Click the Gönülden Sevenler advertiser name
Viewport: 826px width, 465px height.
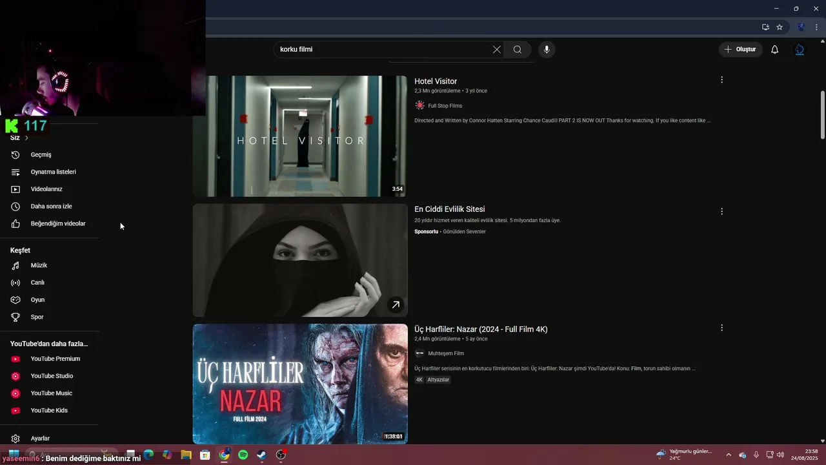pos(464,232)
